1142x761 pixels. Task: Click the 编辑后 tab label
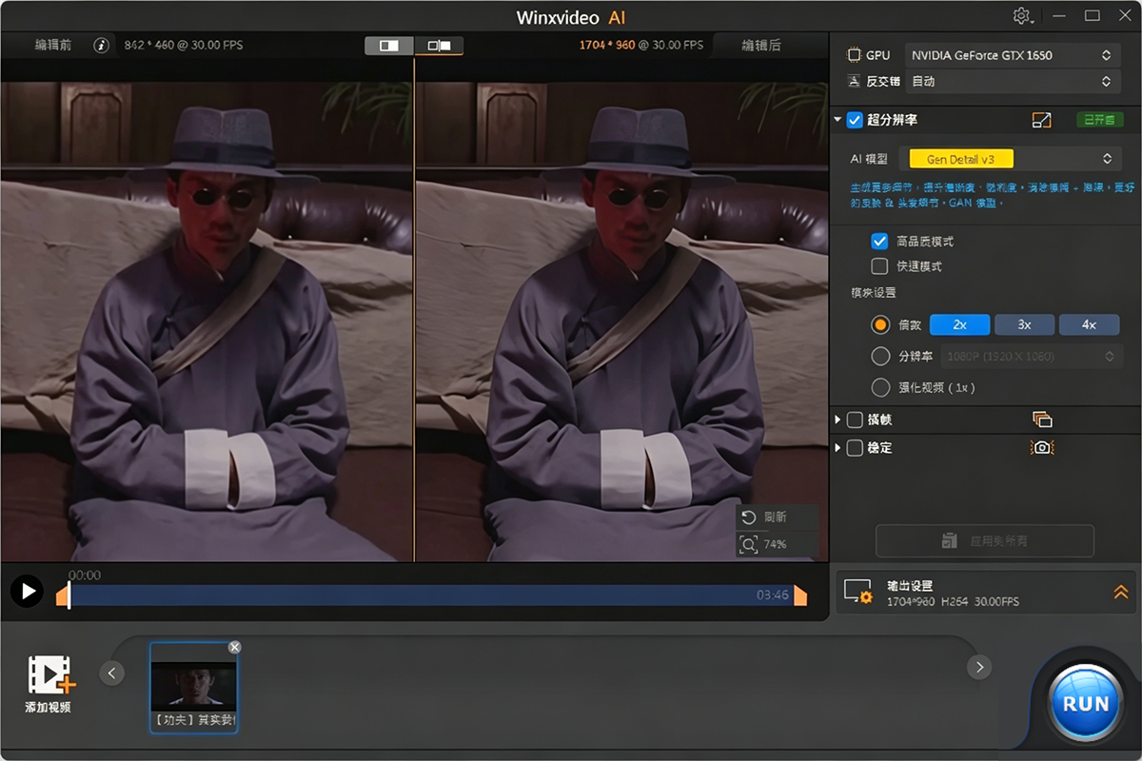[761, 45]
